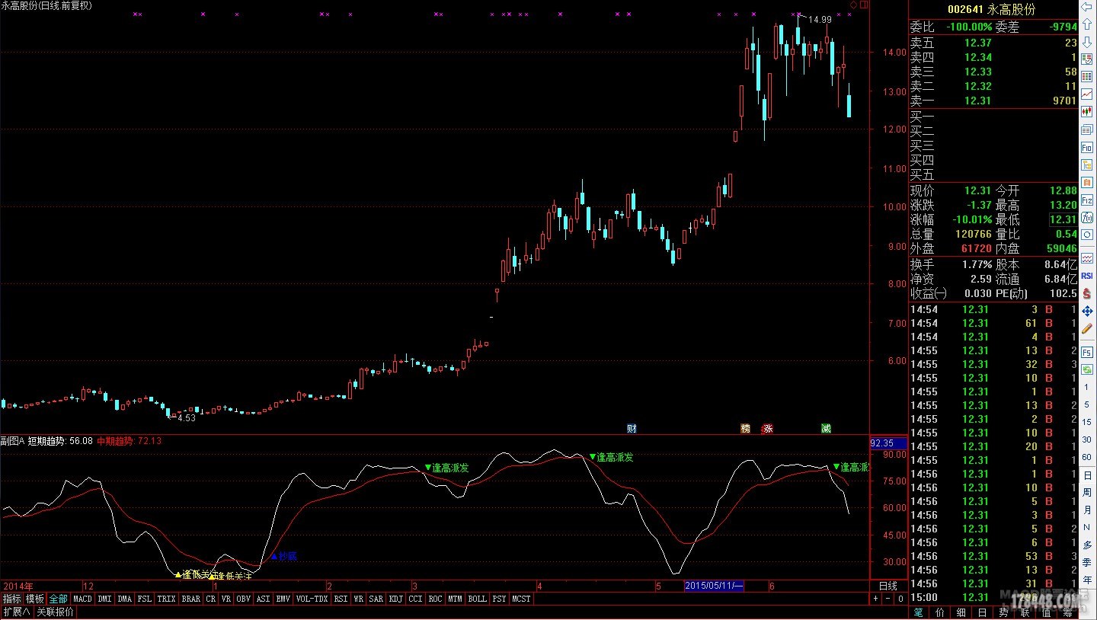Image resolution: width=1097 pixels, height=620 pixels.
Task: Click the 笔 tab under the trade list
Action: point(919,612)
